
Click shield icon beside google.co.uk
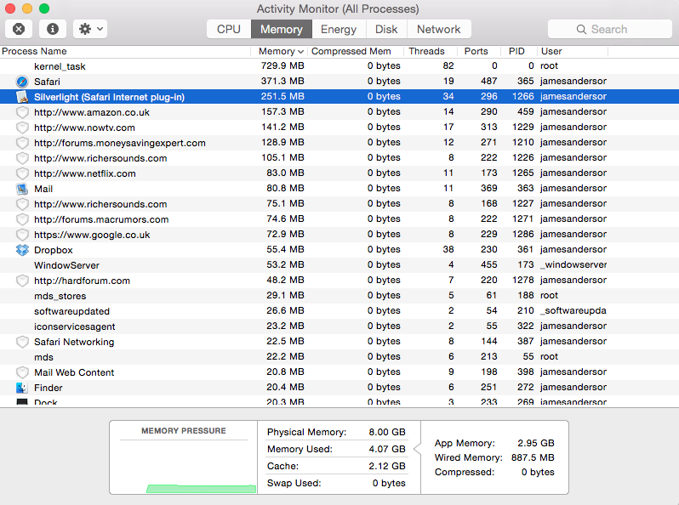coord(22,235)
